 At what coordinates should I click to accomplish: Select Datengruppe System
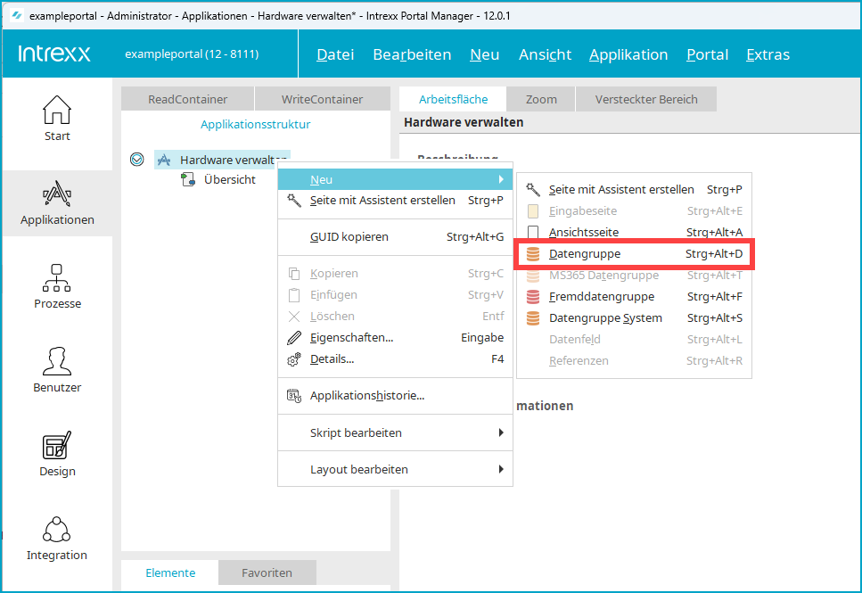[634, 318]
